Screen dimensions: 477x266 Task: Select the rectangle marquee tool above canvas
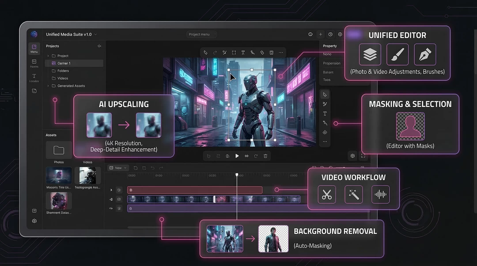234,52
